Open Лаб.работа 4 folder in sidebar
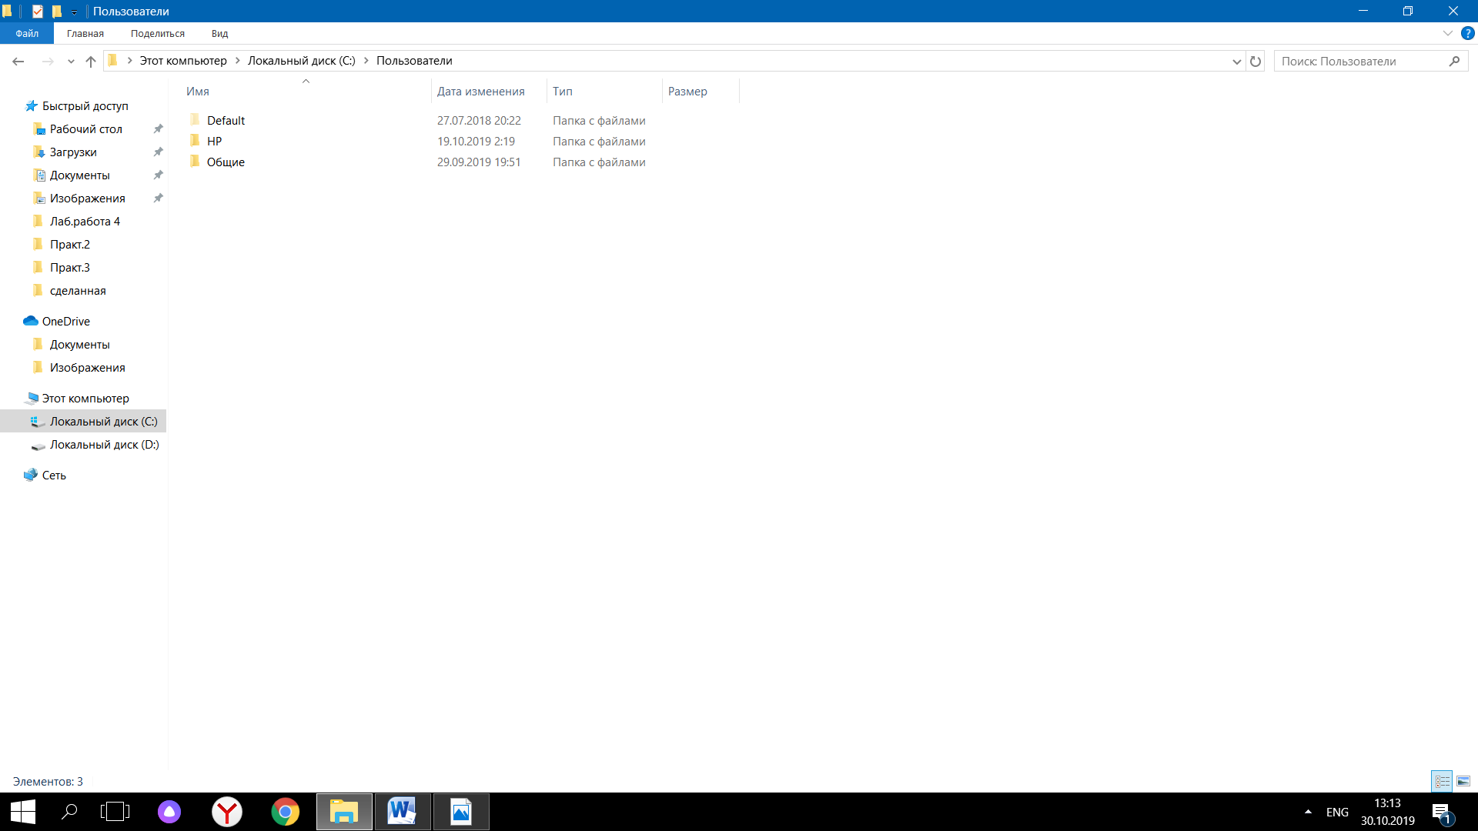 point(85,222)
